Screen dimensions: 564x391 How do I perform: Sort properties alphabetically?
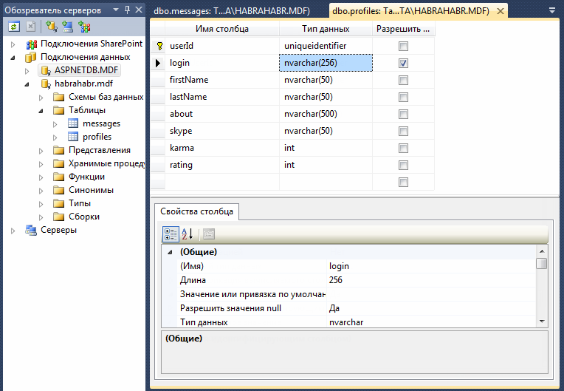tap(188, 234)
